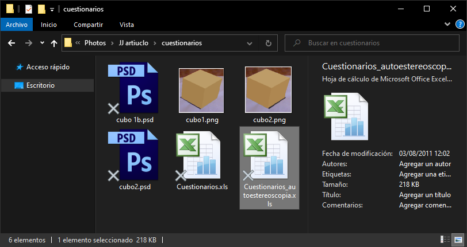Switch to the Compartir ribbon tab
This screenshot has width=467, height=247.
tap(88, 25)
